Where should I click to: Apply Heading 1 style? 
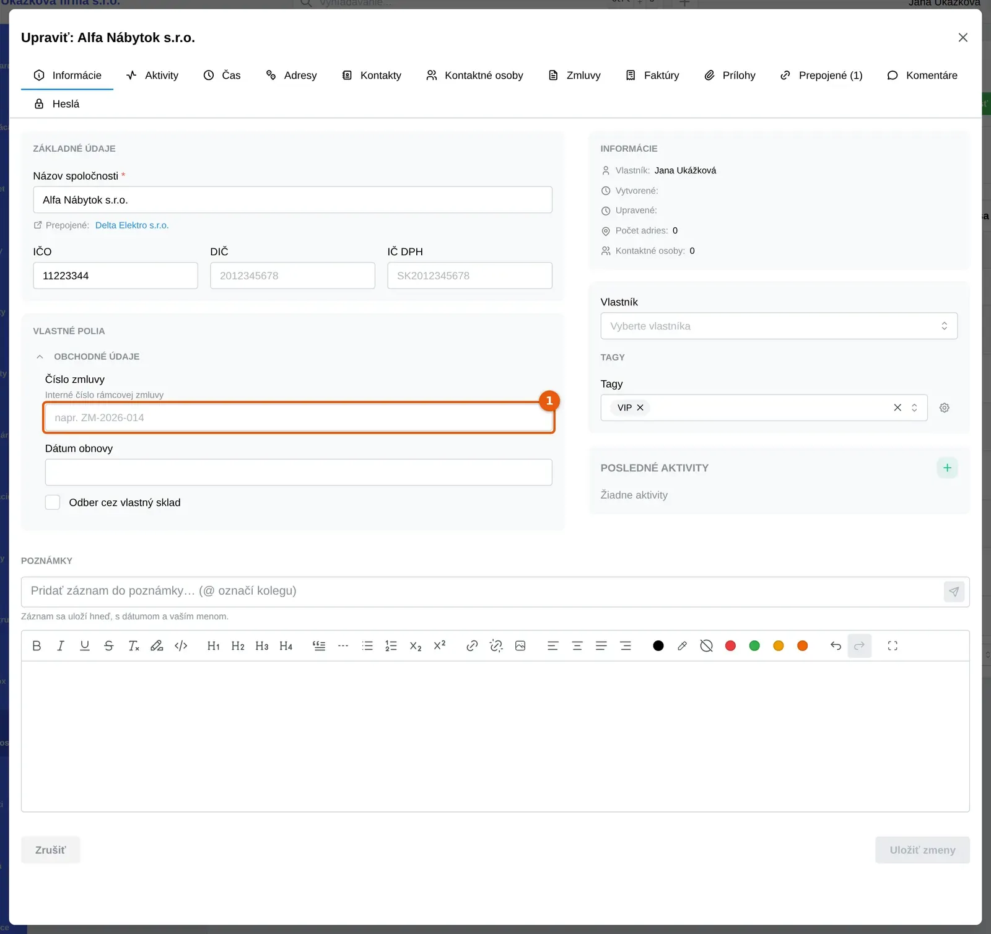click(214, 646)
